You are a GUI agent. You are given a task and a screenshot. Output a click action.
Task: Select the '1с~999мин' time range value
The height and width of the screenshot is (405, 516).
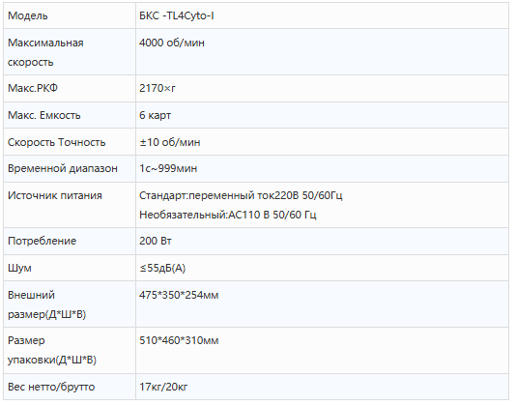point(168,168)
